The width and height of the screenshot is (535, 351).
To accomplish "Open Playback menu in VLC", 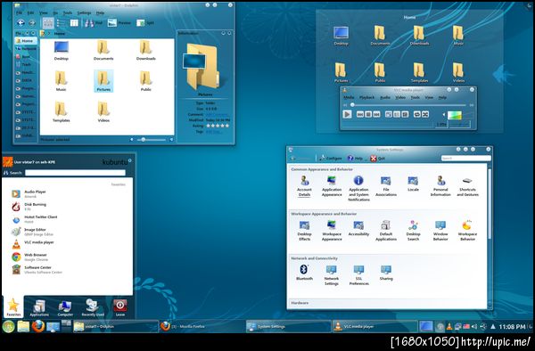I will pos(367,97).
